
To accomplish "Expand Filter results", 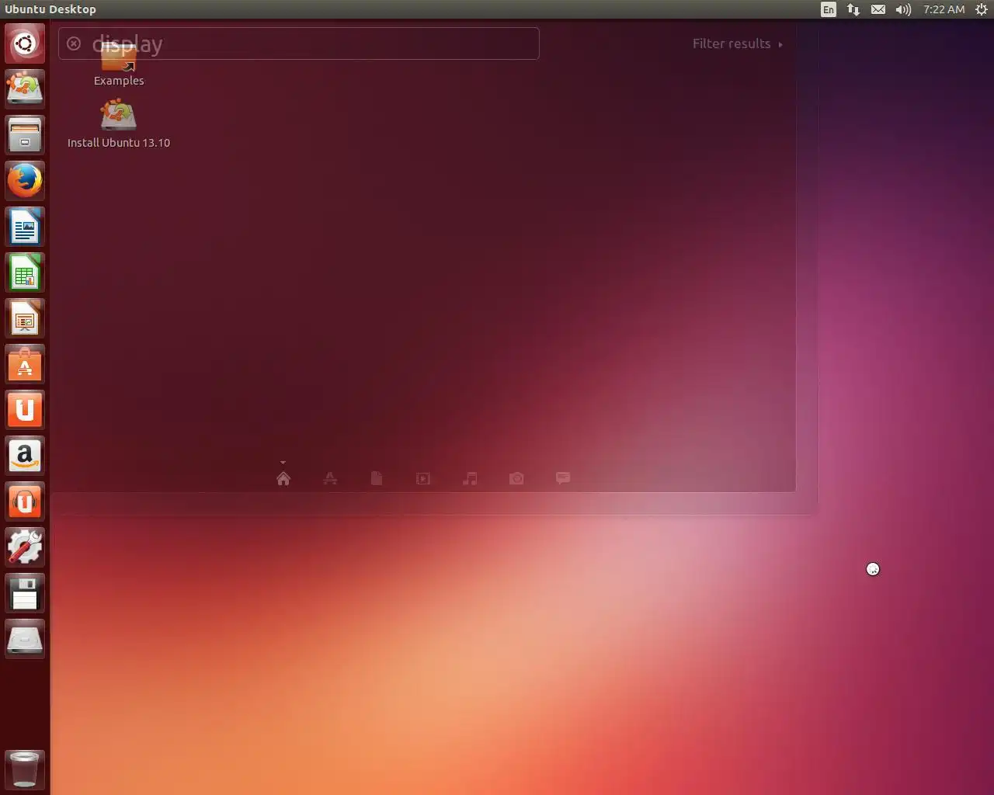I will pyautogui.click(x=738, y=43).
